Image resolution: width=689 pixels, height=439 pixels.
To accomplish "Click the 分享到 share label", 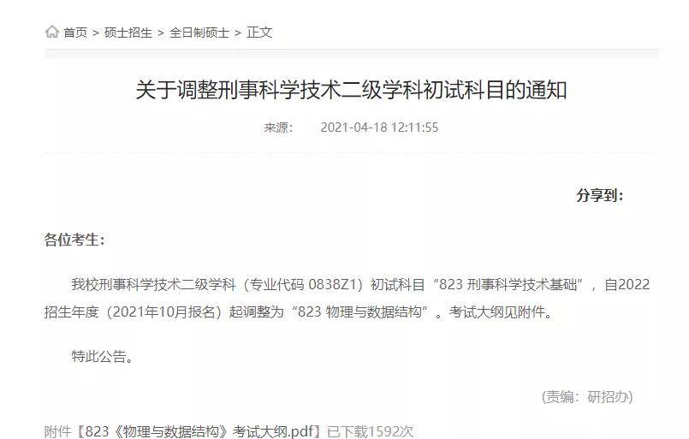I will click(599, 195).
